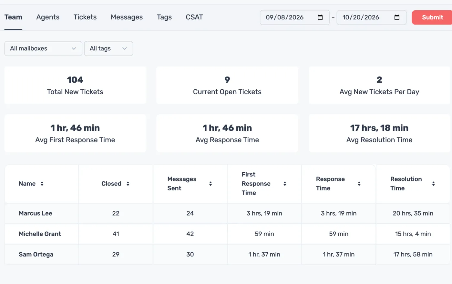
Task: Focus the end date field 10/20/2026
Action: pos(371,17)
